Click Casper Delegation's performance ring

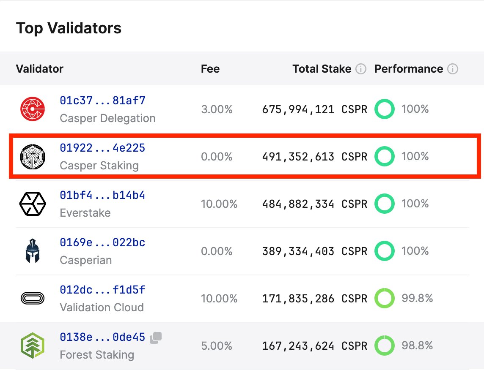[385, 109]
